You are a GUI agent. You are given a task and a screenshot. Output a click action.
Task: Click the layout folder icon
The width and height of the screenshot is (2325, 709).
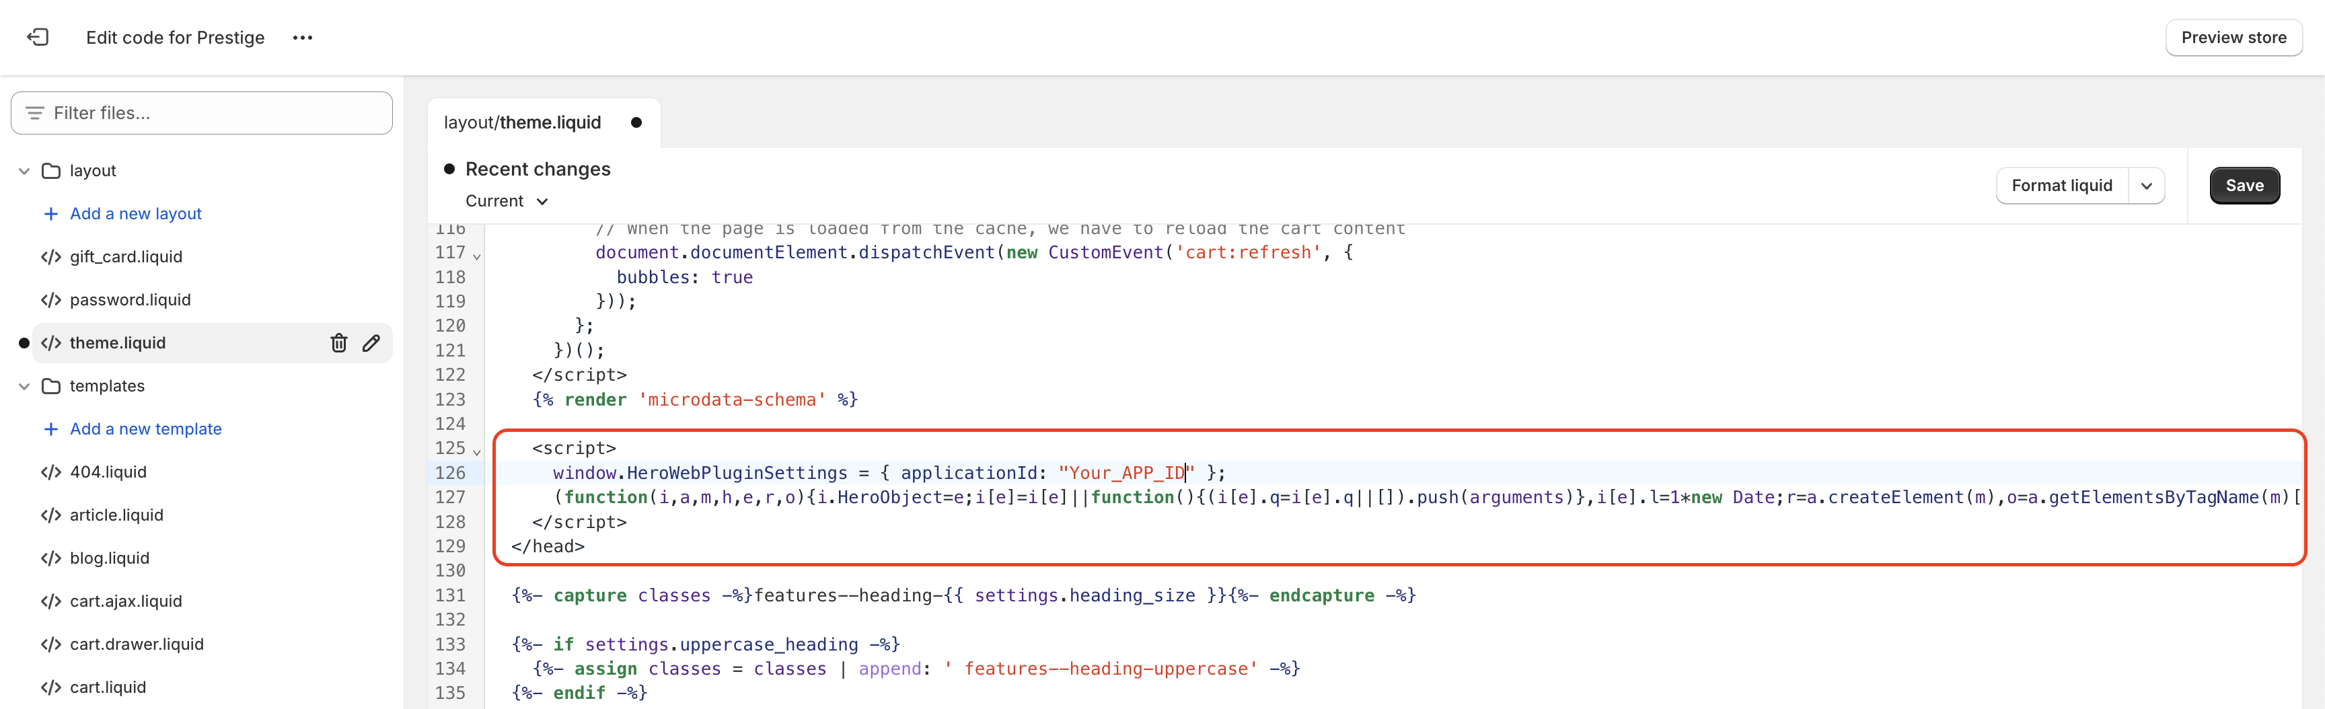[x=51, y=170]
